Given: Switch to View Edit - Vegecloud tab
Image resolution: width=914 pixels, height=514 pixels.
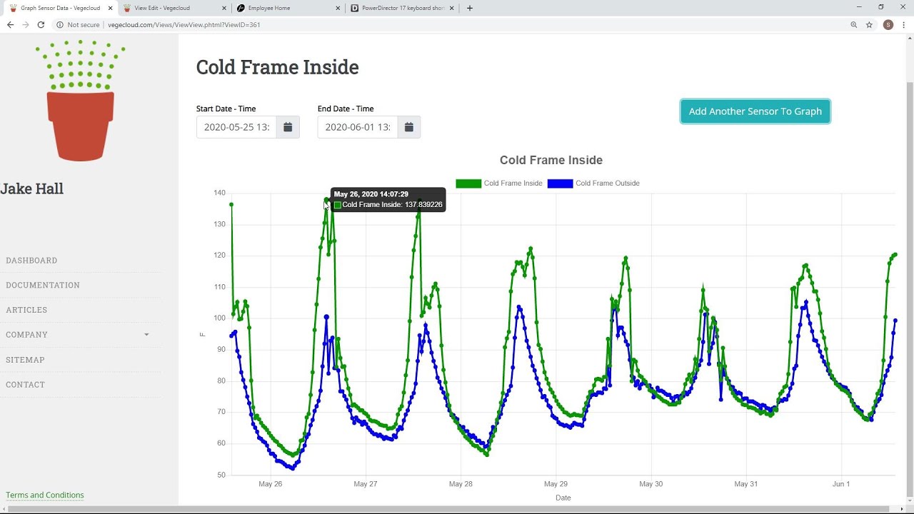Looking at the screenshot, I should [174, 8].
